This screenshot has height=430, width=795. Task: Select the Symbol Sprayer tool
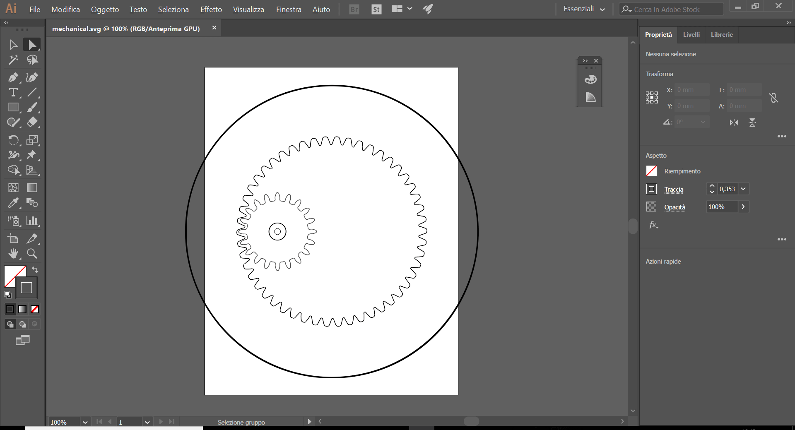(x=13, y=221)
